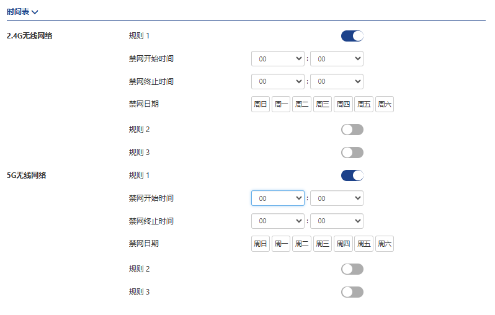This screenshot has height=315, width=495.
Task: Select 周六 in 2.4G 禁网日期
Action: pyautogui.click(x=385, y=104)
